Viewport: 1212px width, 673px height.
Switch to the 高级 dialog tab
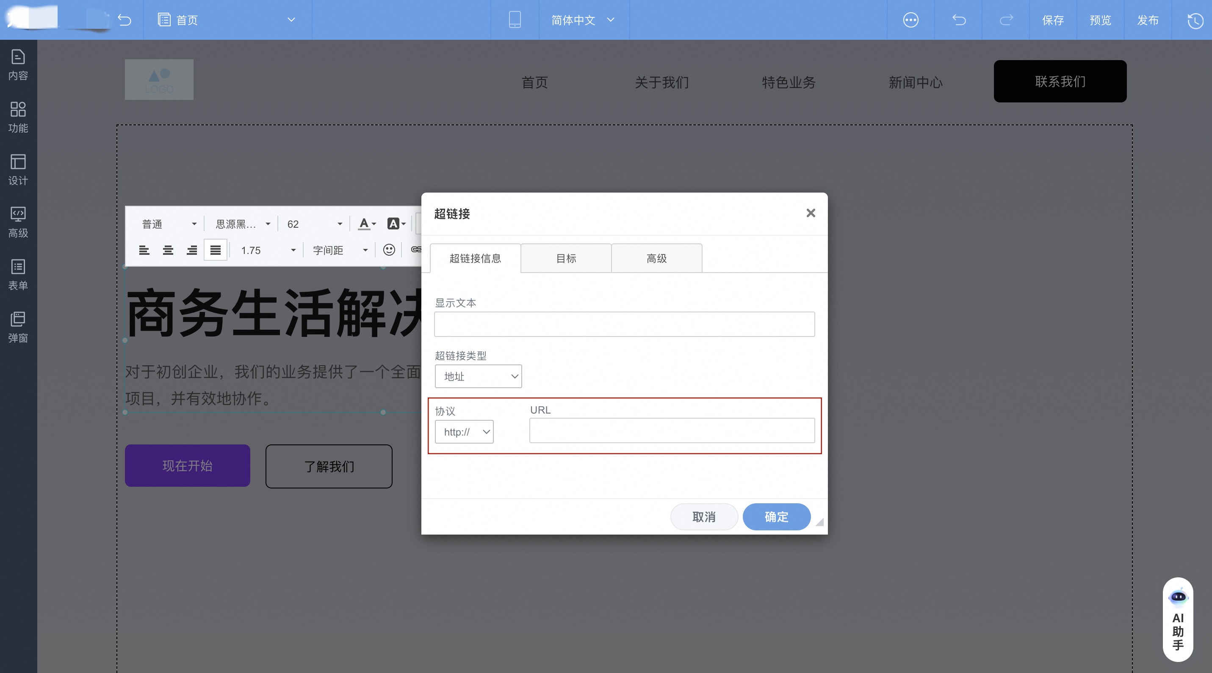coord(656,258)
